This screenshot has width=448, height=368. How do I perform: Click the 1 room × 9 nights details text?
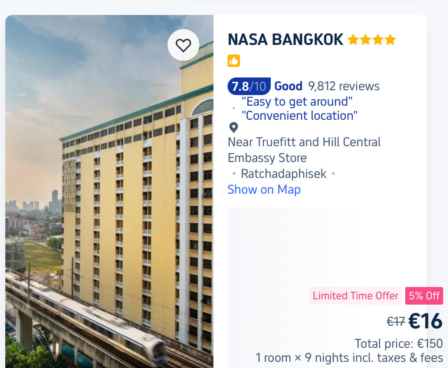click(349, 357)
